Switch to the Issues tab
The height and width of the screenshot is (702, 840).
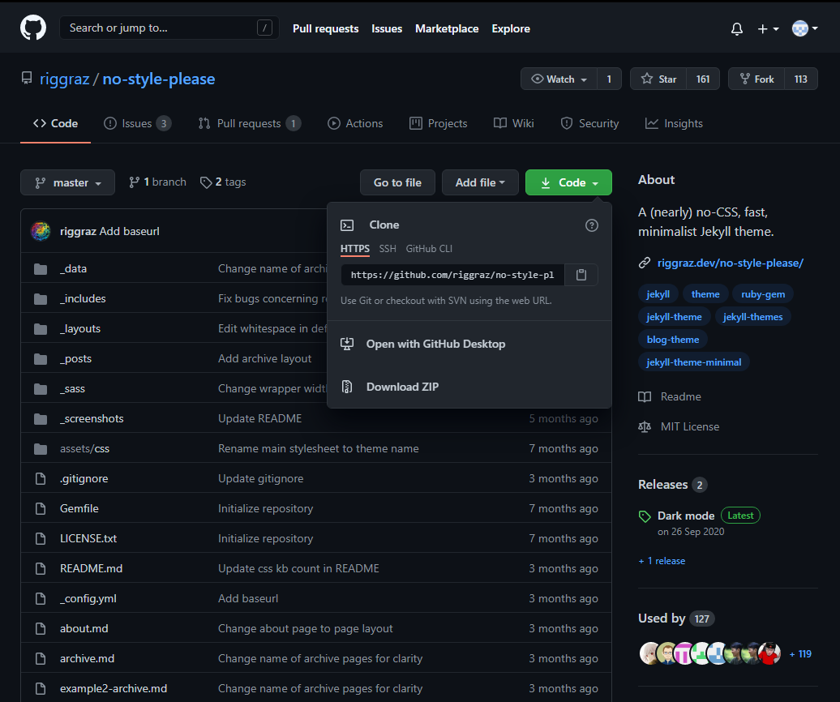[137, 124]
